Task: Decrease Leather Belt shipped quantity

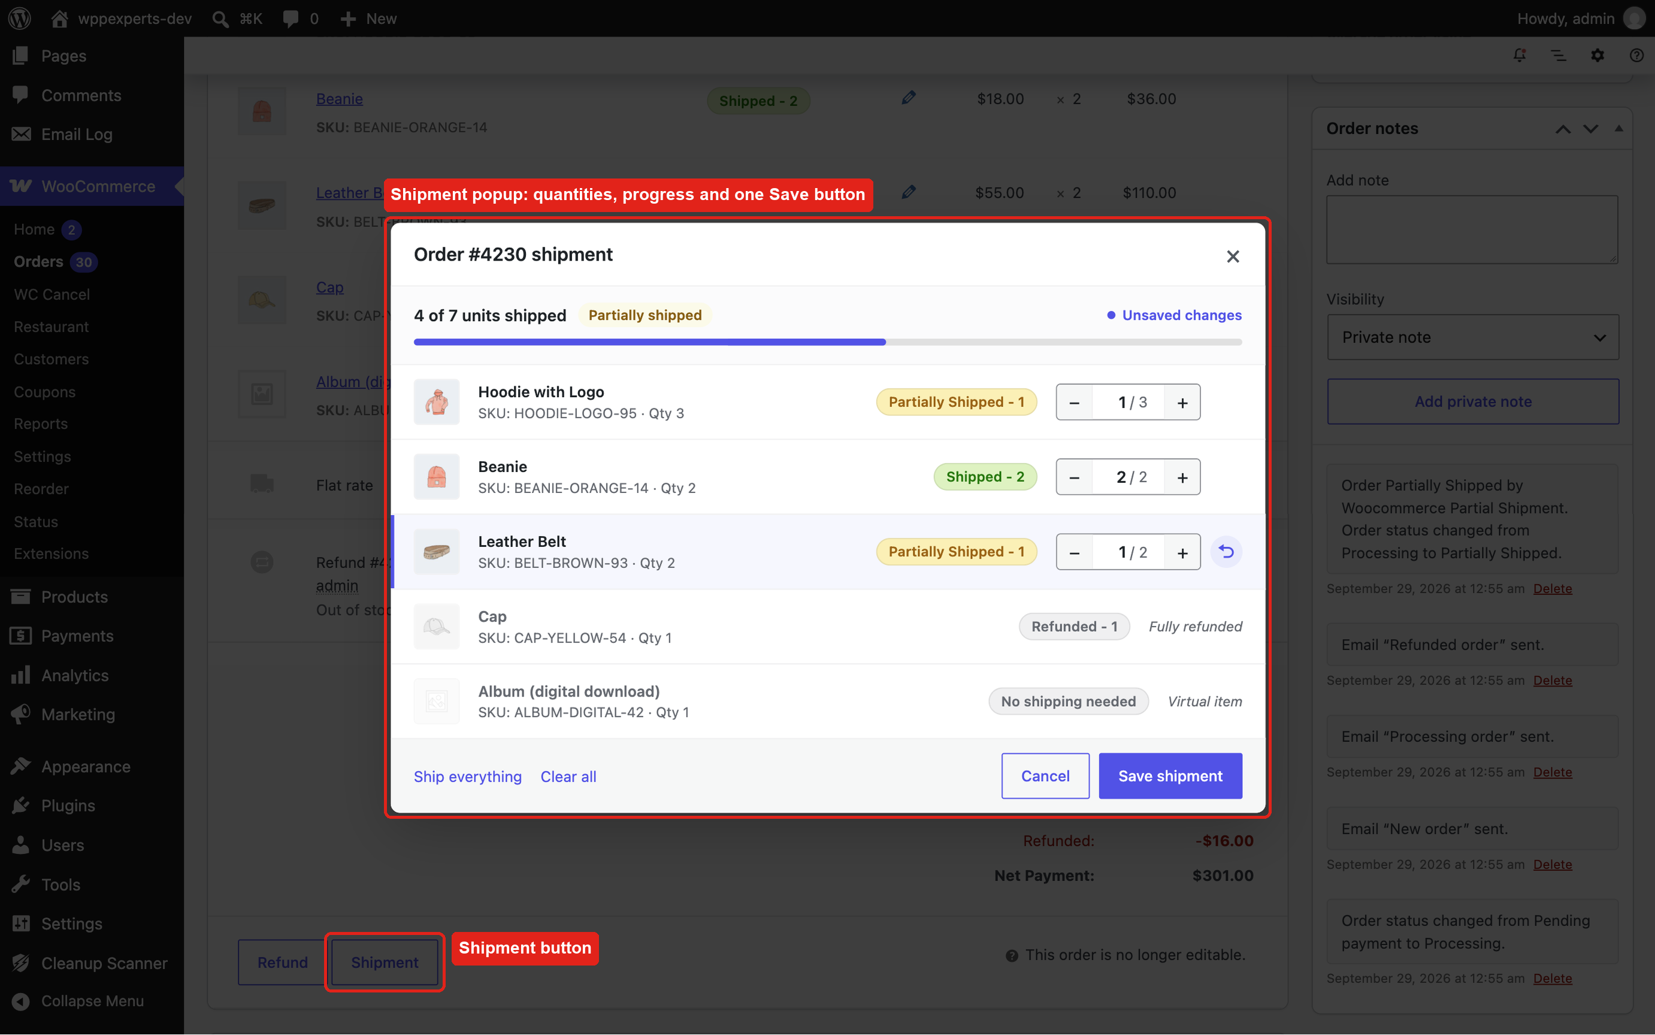Action: (1074, 552)
